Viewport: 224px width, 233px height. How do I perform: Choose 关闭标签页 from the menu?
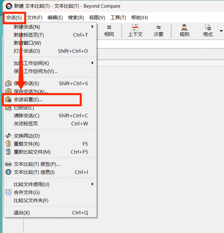(x=50, y=123)
